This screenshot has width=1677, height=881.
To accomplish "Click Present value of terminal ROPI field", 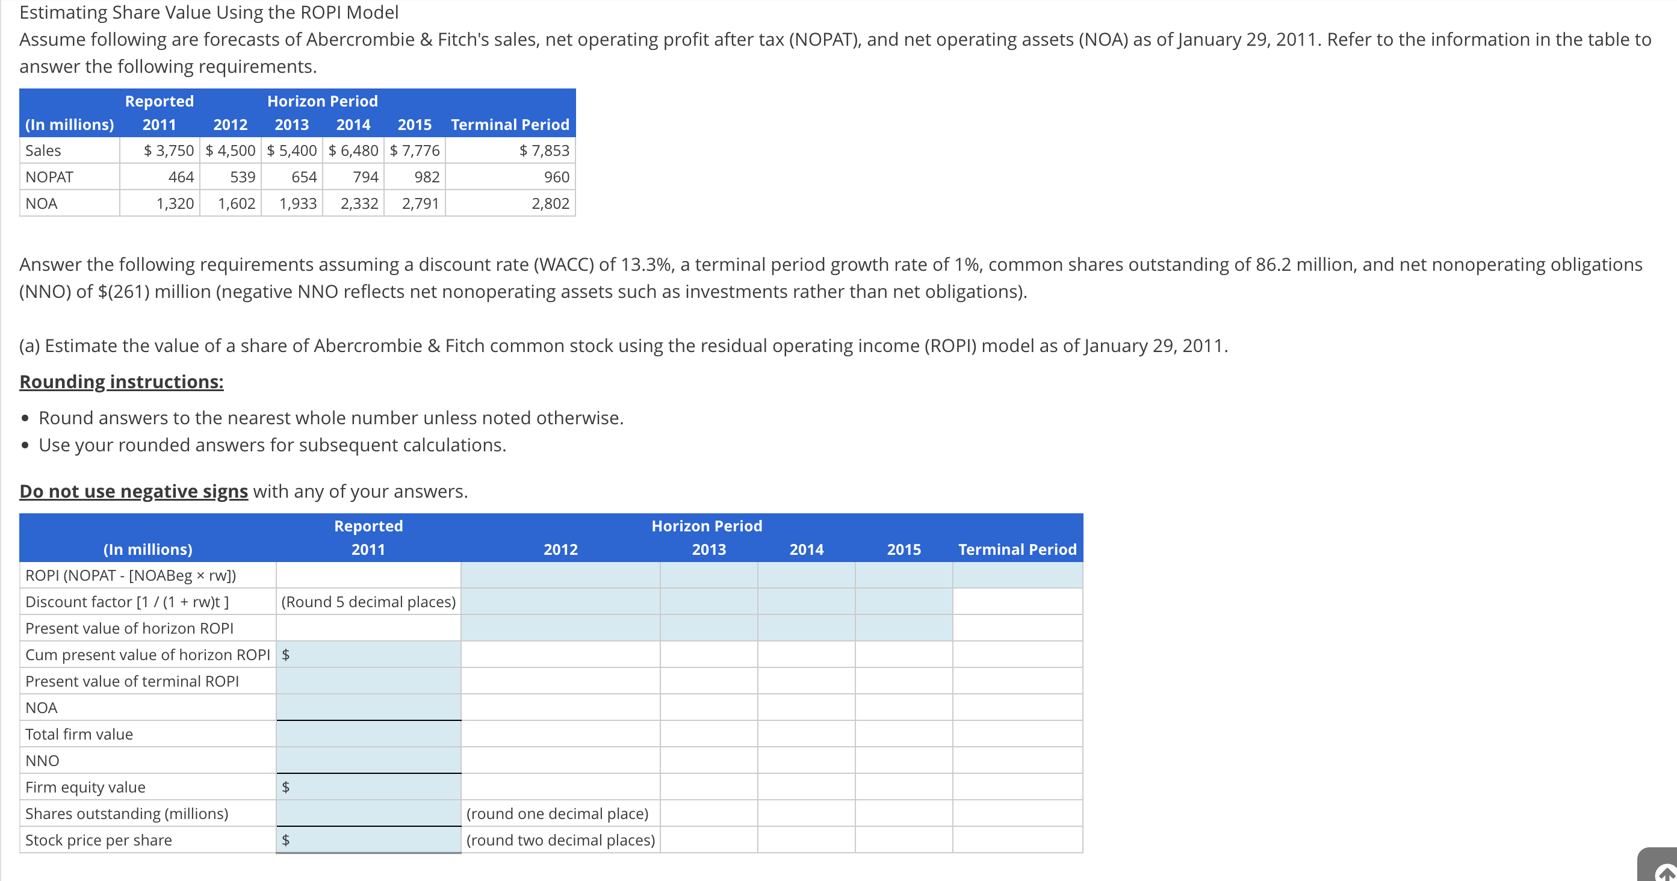I will click(368, 681).
